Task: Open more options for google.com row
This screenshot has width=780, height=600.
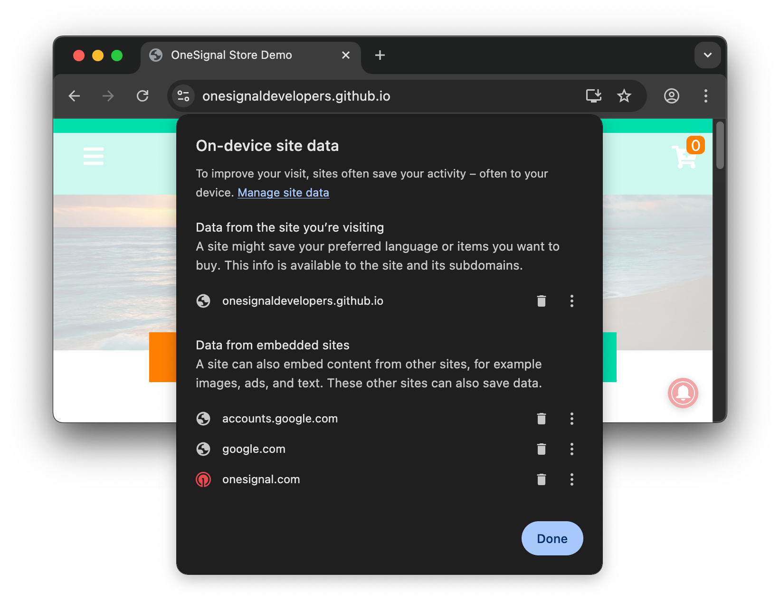Action: [x=572, y=449]
